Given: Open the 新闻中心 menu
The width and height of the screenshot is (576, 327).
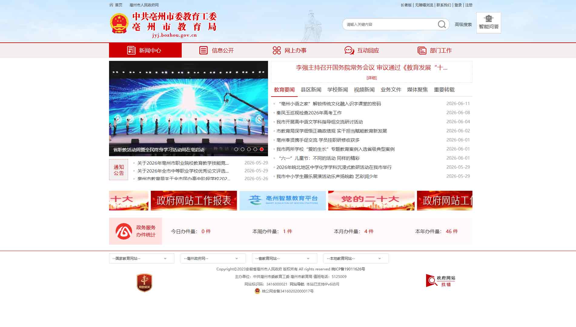Looking at the screenshot, I should click(x=145, y=50).
